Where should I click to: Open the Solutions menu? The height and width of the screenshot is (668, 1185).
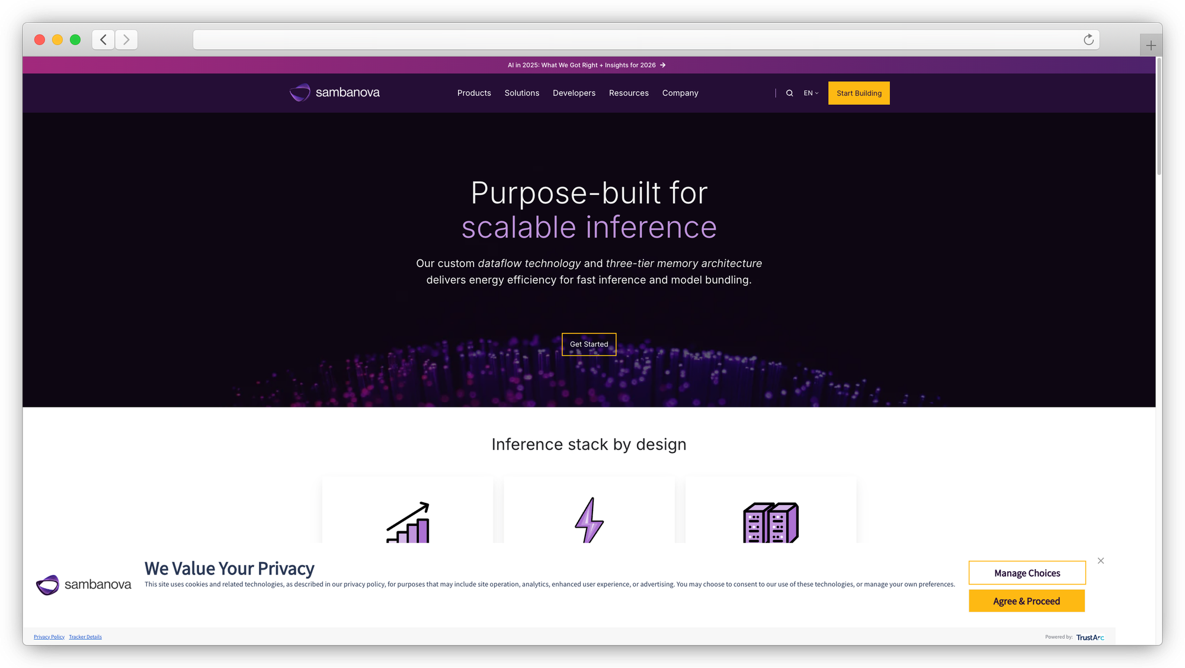[521, 93]
